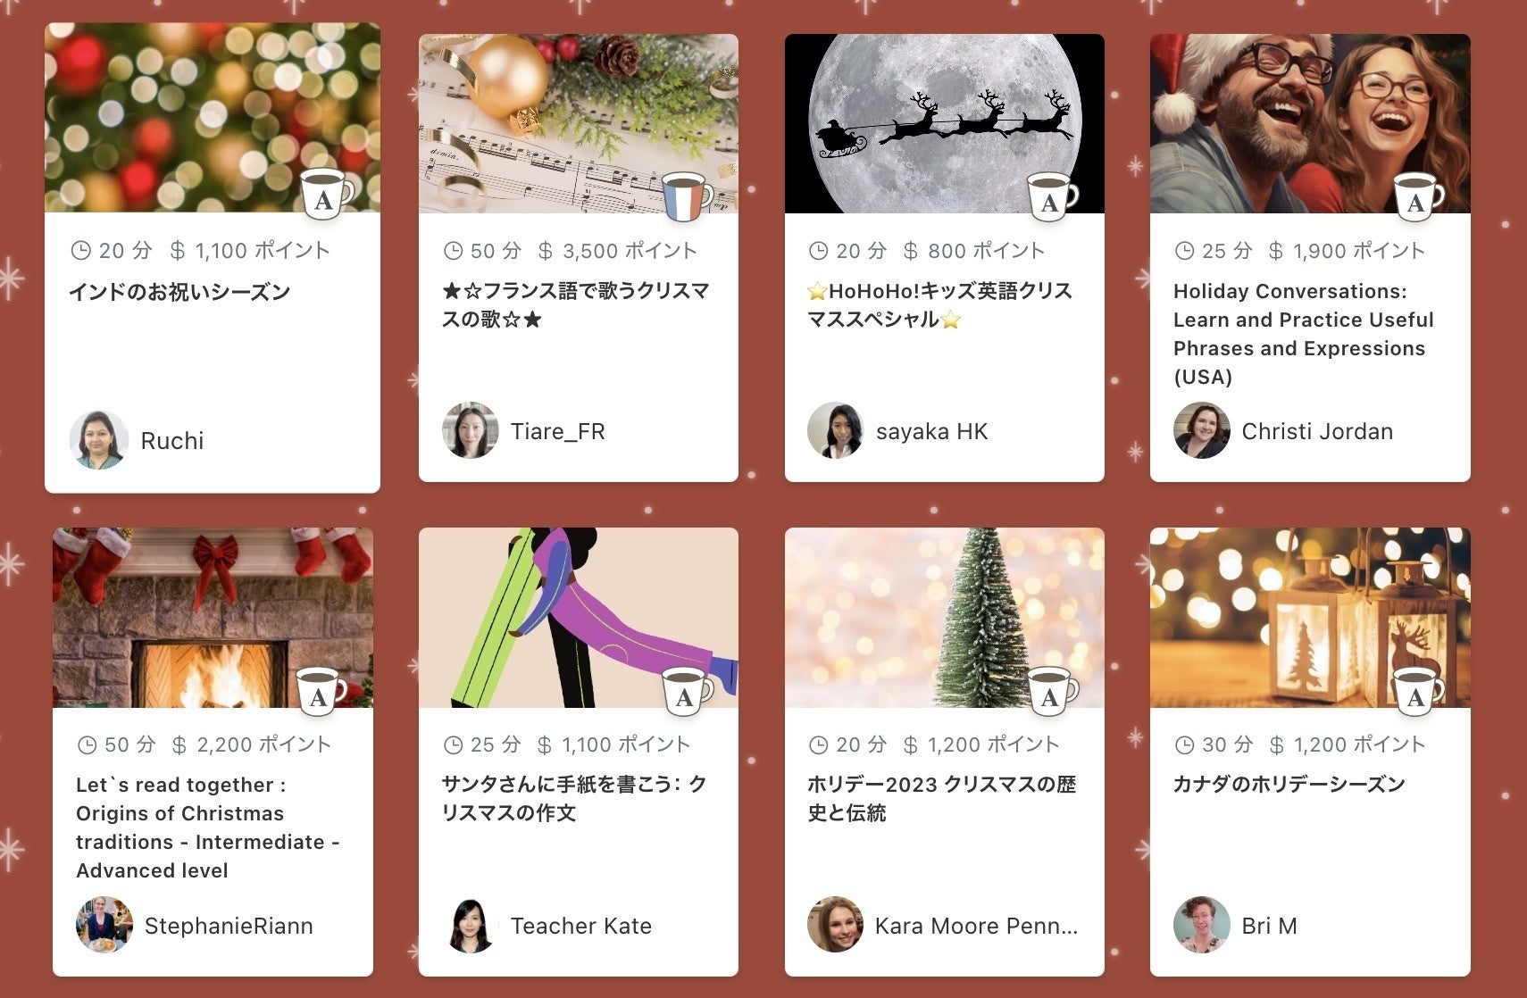Open Tiare_FR's profile avatar
The height and width of the screenshot is (998, 1527).
[470, 430]
